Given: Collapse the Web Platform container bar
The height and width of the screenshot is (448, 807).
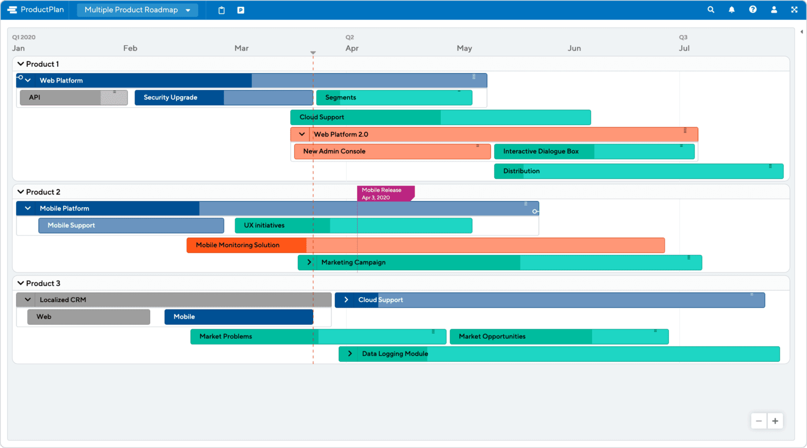Looking at the screenshot, I should click(27, 80).
